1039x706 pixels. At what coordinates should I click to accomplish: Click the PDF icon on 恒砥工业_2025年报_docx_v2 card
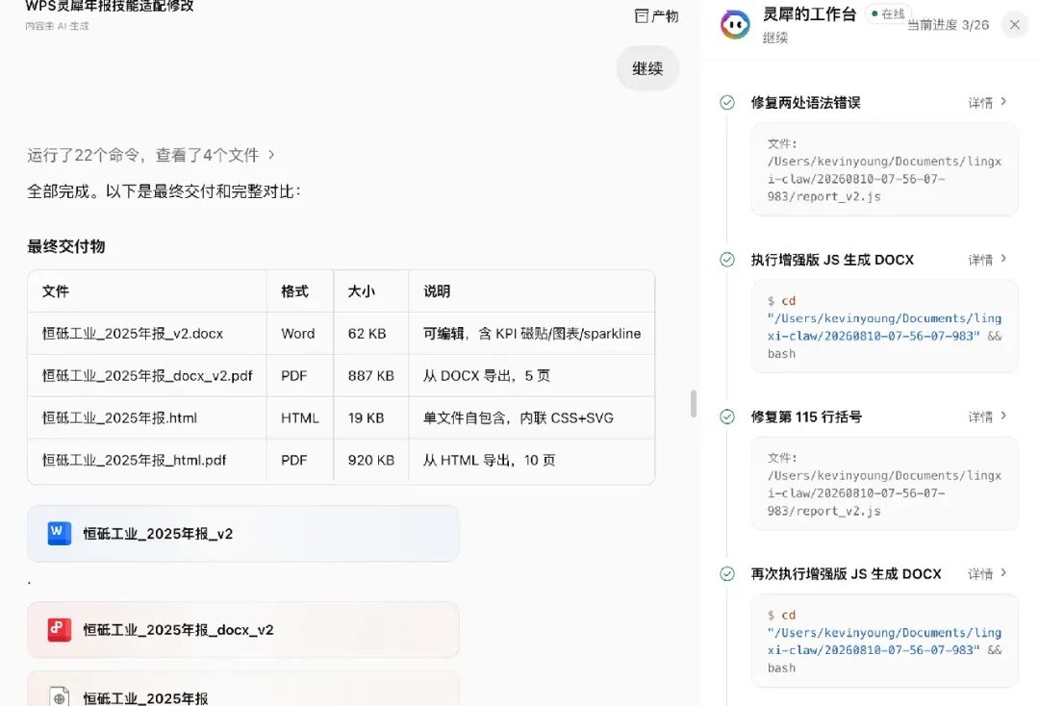[60, 629]
